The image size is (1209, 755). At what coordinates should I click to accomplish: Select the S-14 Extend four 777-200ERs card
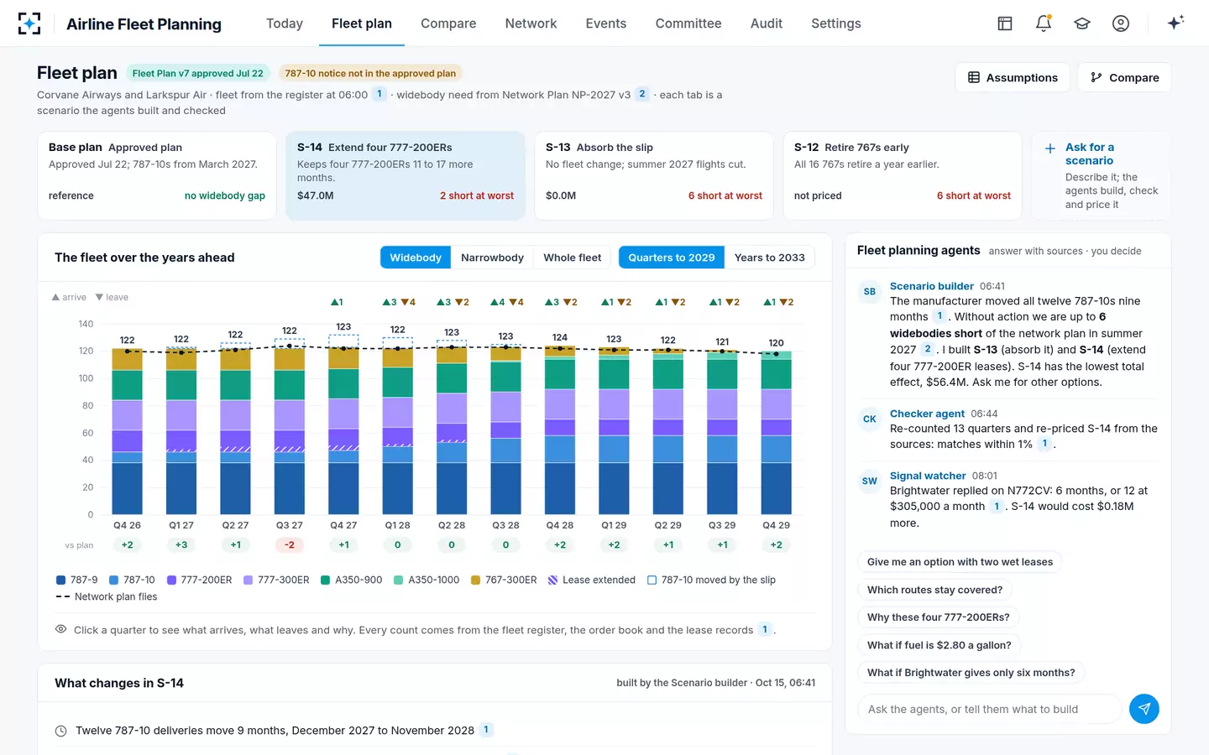tap(406, 175)
